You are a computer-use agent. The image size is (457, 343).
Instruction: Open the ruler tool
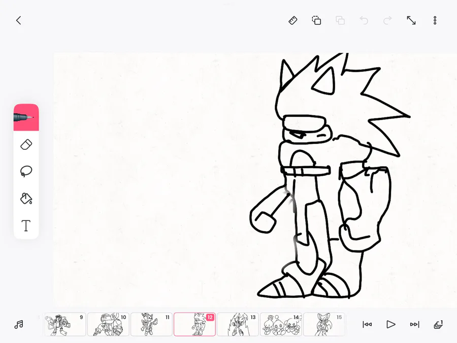coord(293,20)
